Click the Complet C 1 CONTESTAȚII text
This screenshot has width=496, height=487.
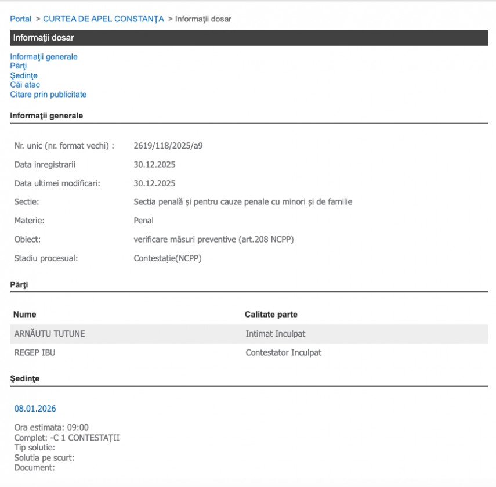coord(67,438)
